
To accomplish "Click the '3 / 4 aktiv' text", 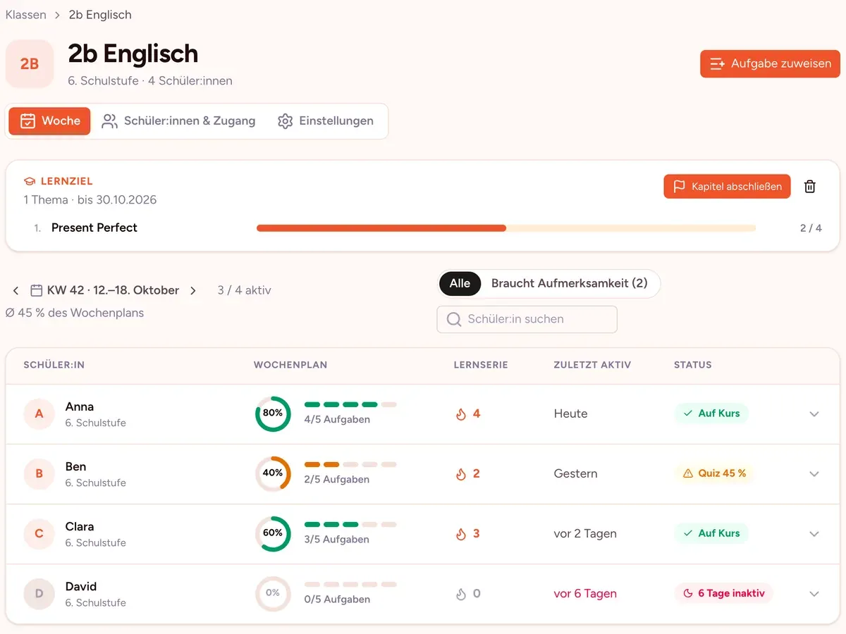I will (x=244, y=290).
